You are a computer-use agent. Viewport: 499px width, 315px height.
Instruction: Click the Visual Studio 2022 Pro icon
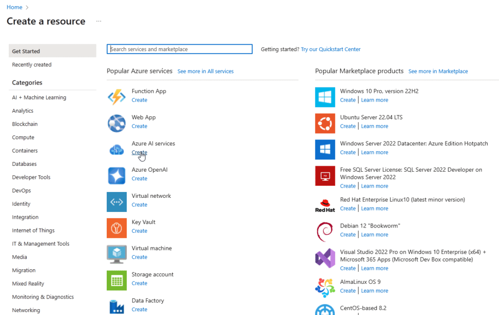(x=325, y=258)
